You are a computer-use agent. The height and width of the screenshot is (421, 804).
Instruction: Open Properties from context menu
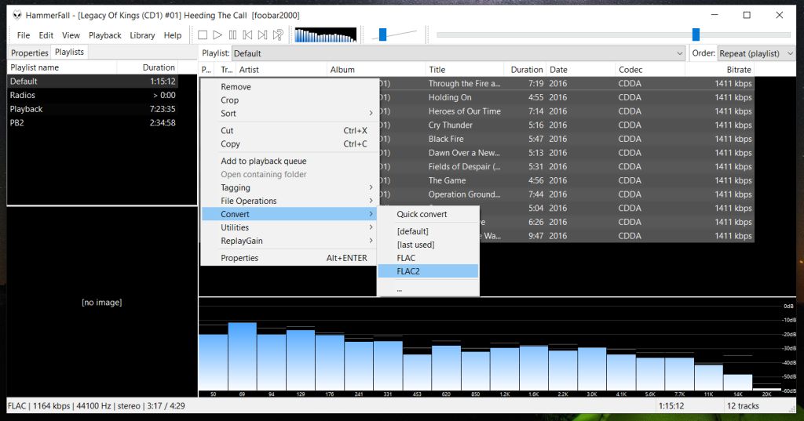coord(289,258)
